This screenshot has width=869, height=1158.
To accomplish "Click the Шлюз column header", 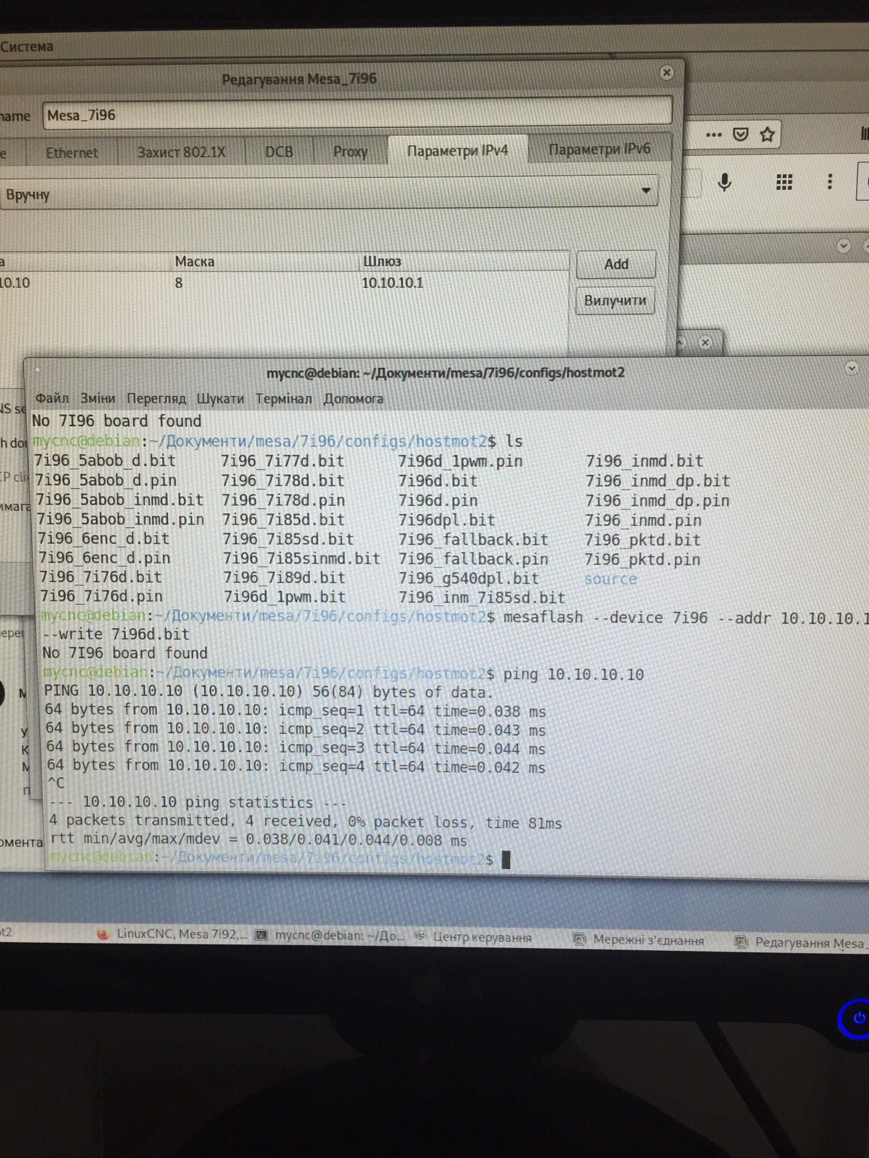I will [382, 261].
